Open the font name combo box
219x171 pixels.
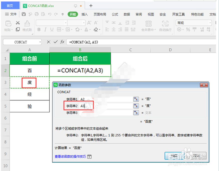coord(50,23)
